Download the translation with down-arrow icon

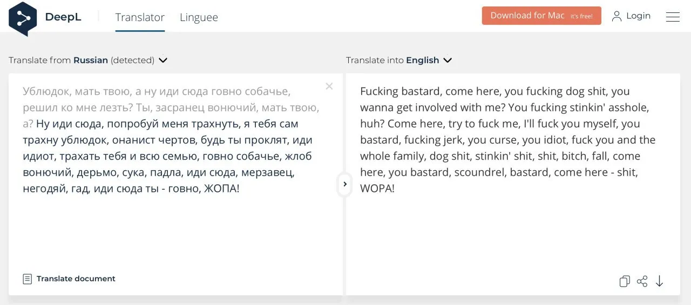point(659,281)
